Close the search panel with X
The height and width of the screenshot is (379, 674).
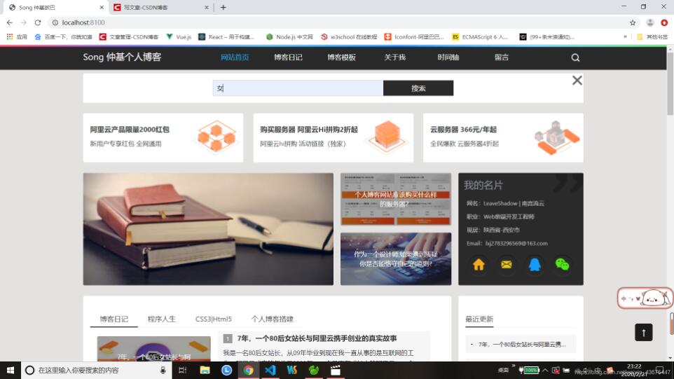pos(577,81)
